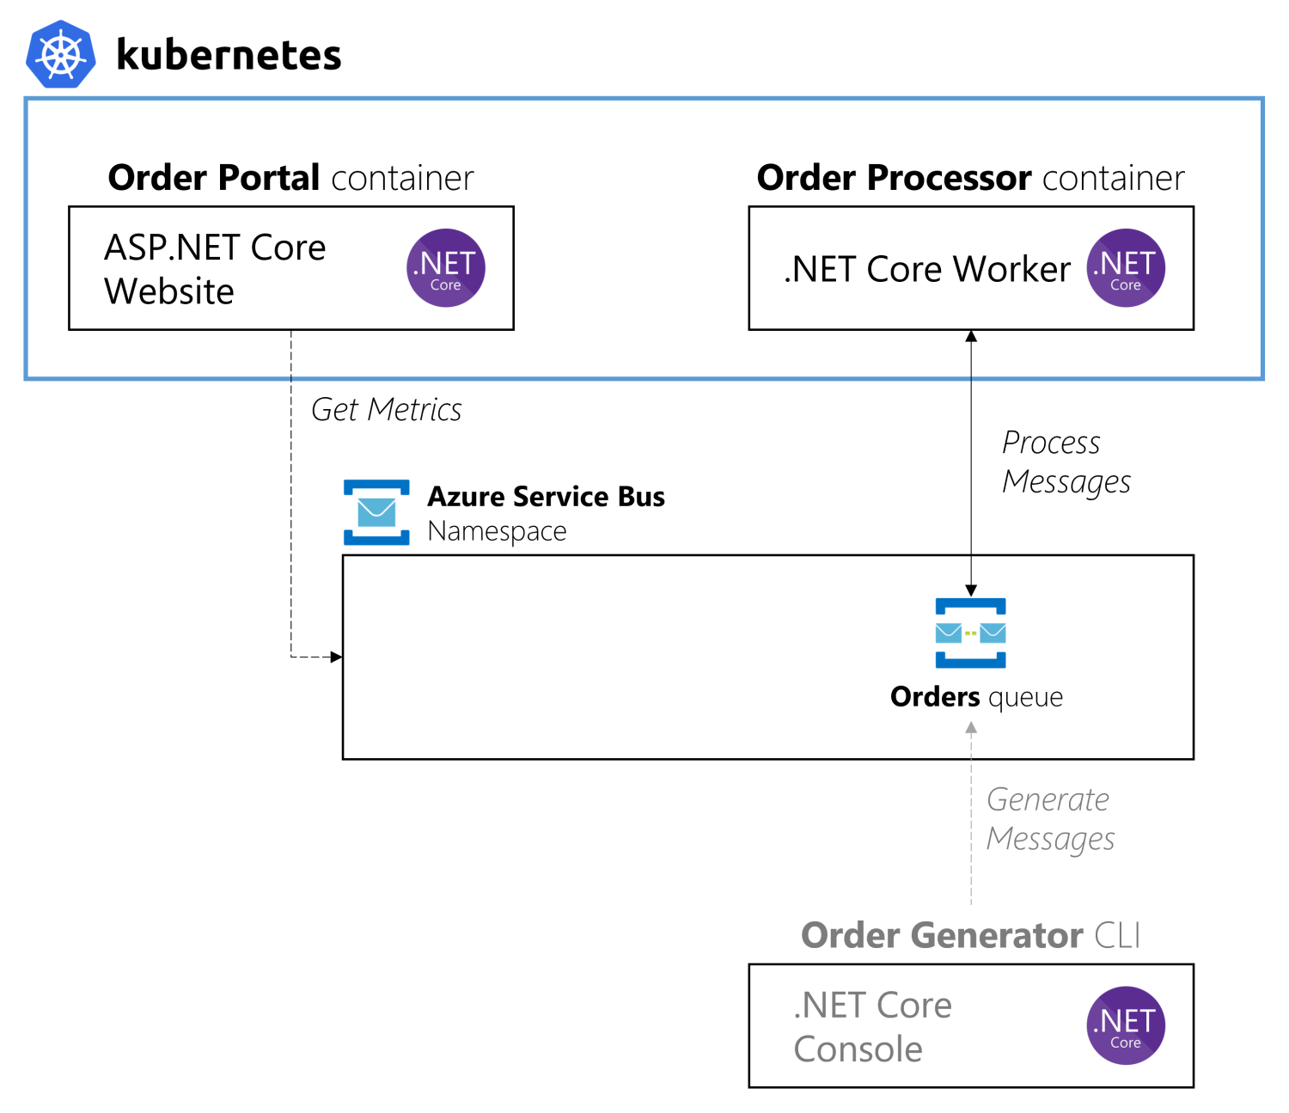Image resolution: width=1289 pixels, height=1113 pixels.
Task: Click the Azure Service Bus envelope icon
Action: (x=376, y=512)
